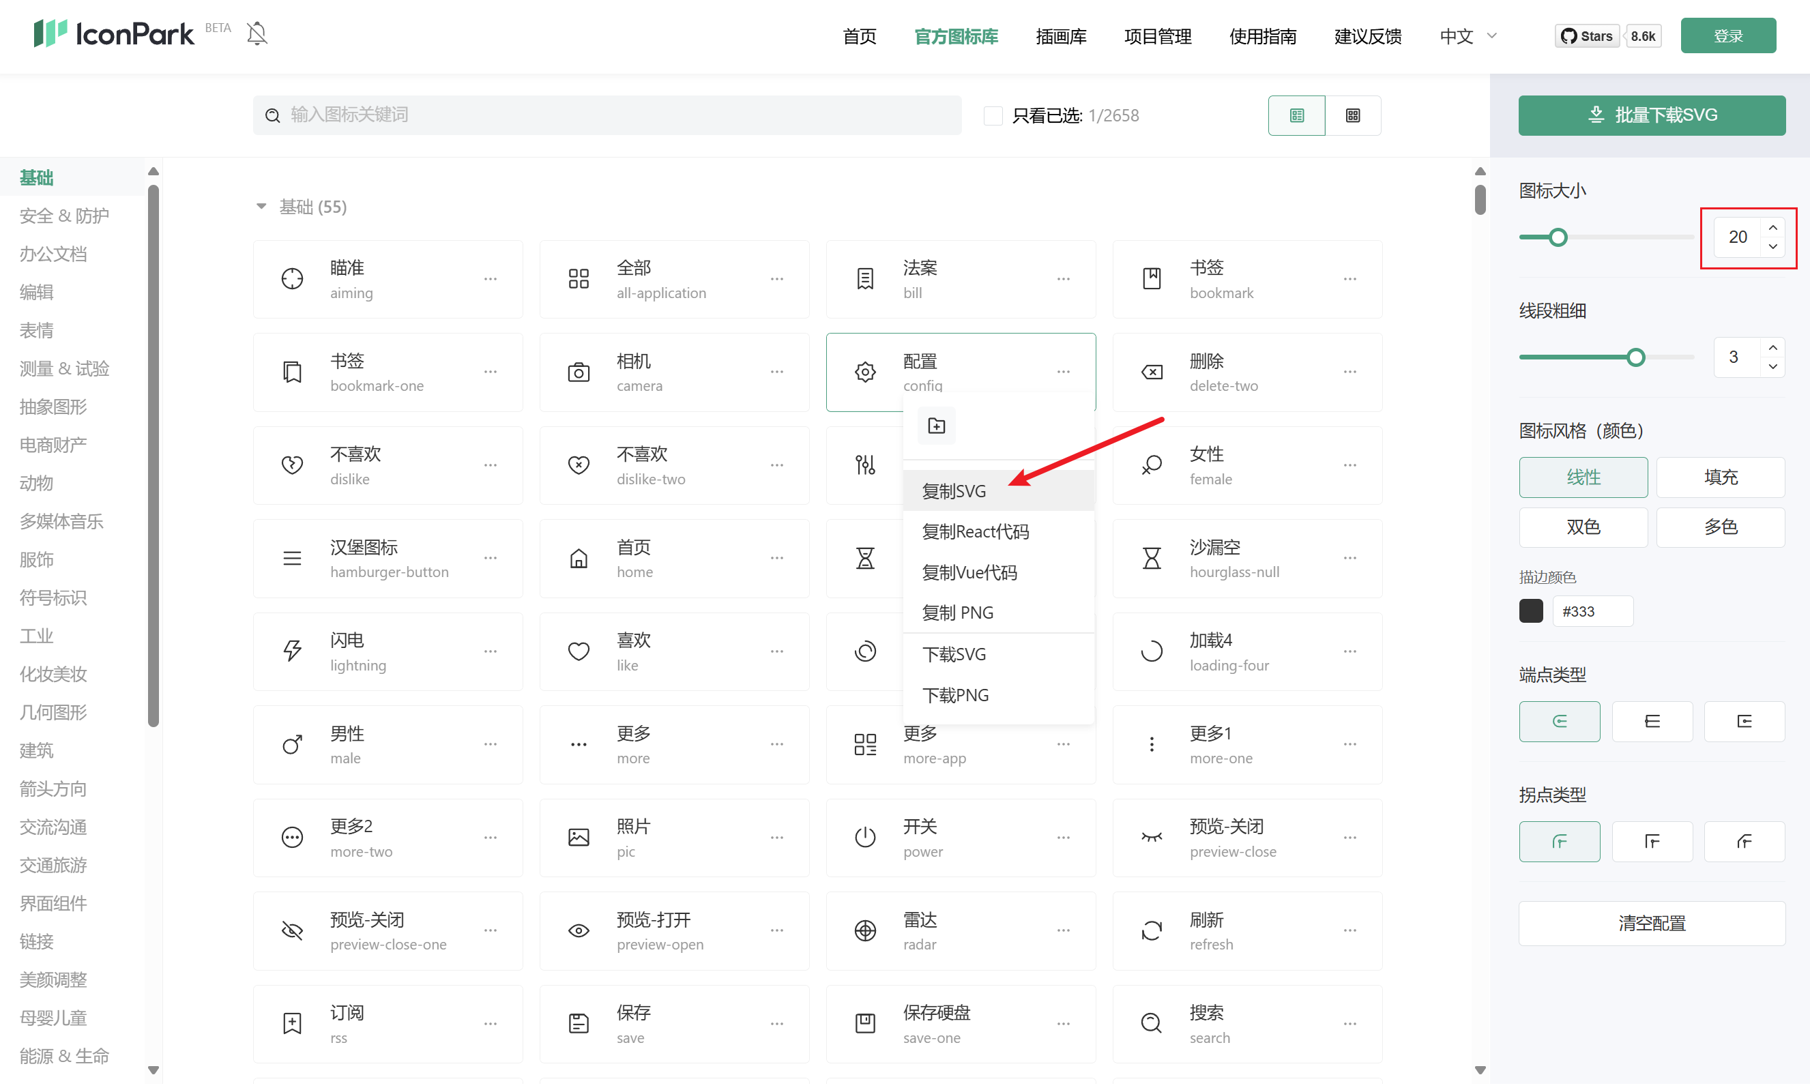The width and height of the screenshot is (1810, 1090).
Task: Click the 批量下载SVG button
Action: (x=1651, y=115)
